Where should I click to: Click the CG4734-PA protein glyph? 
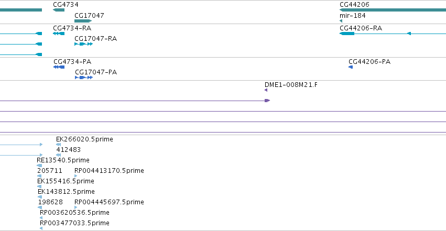(x=59, y=67)
